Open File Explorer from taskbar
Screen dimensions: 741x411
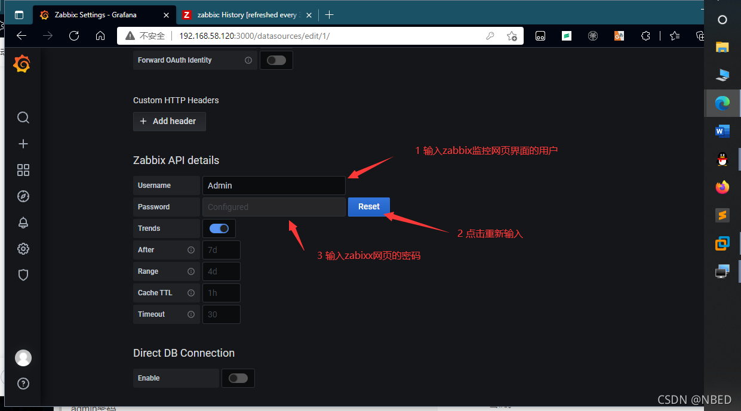(722, 47)
